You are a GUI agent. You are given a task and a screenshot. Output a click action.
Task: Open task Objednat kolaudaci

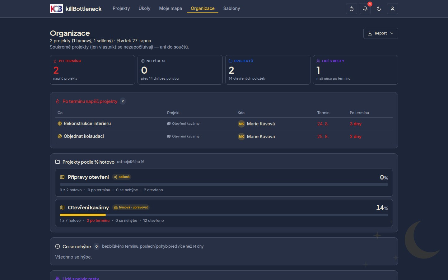coord(84,136)
